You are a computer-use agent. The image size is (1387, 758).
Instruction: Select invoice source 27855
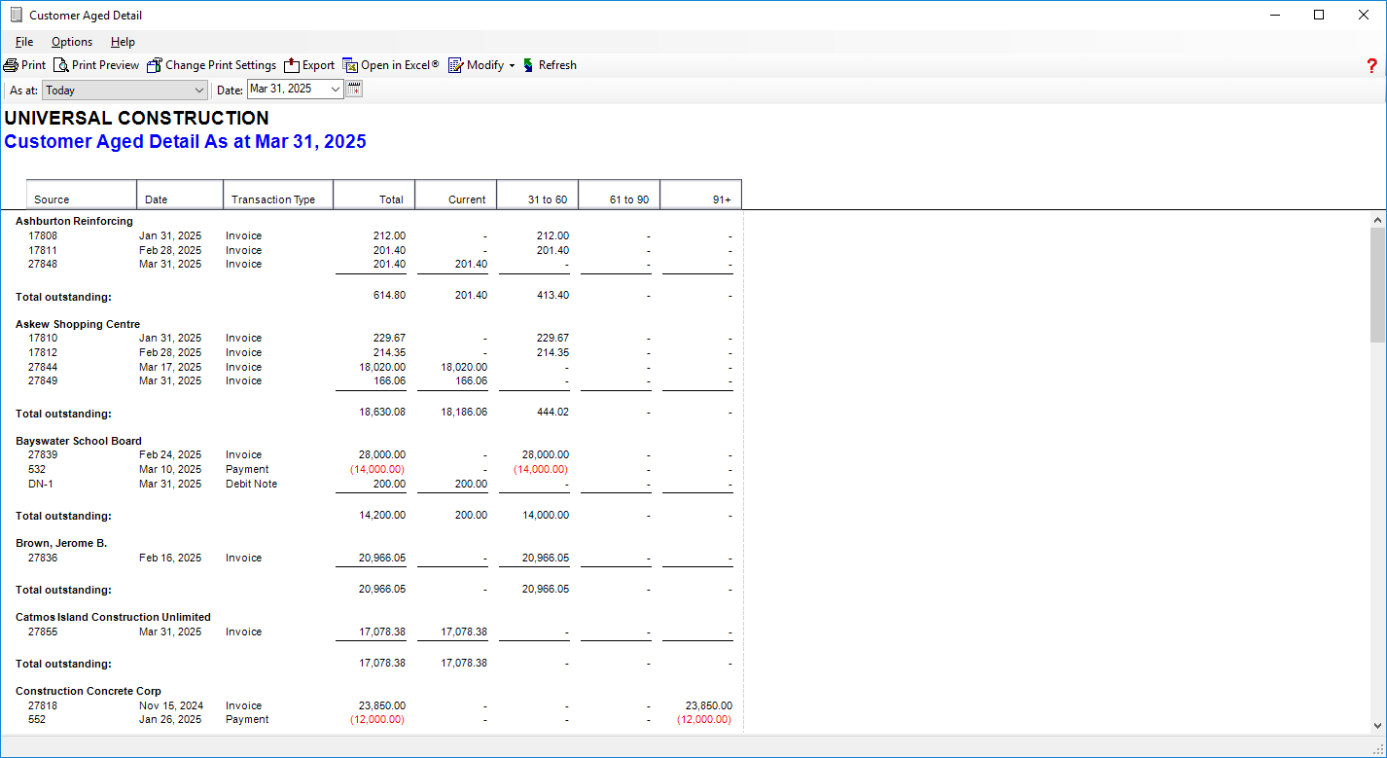(43, 632)
